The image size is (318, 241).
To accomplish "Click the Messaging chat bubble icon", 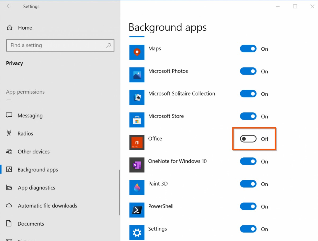I will pyautogui.click(x=9, y=115).
